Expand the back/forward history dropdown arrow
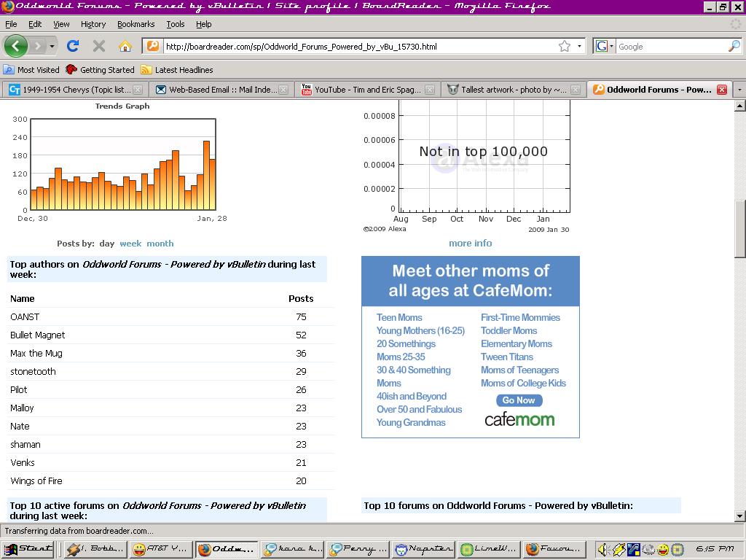The image size is (746, 560). (53, 46)
